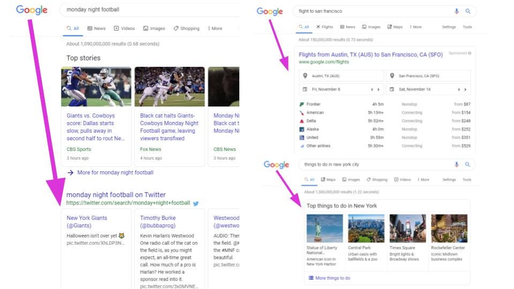Click the Delta airline logo icon
The height and width of the screenshot is (289, 514).
[x=302, y=121]
